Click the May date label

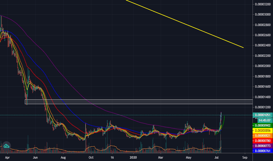pyautogui.click(x=189, y=157)
